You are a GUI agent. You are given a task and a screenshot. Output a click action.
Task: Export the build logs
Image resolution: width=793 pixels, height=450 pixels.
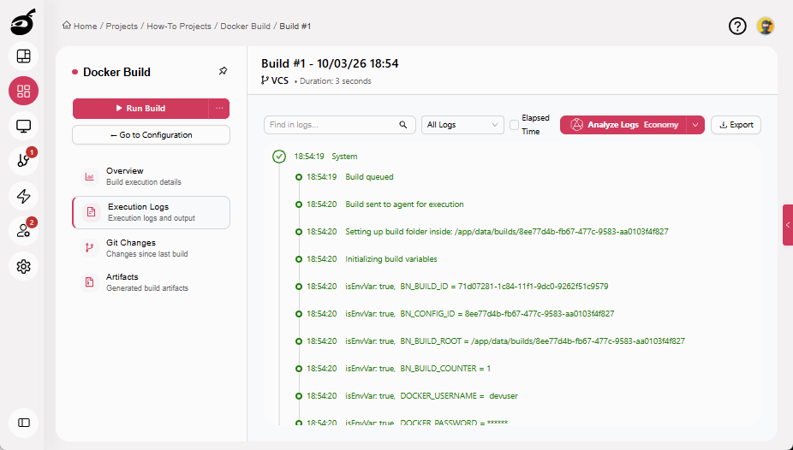click(x=736, y=125)
